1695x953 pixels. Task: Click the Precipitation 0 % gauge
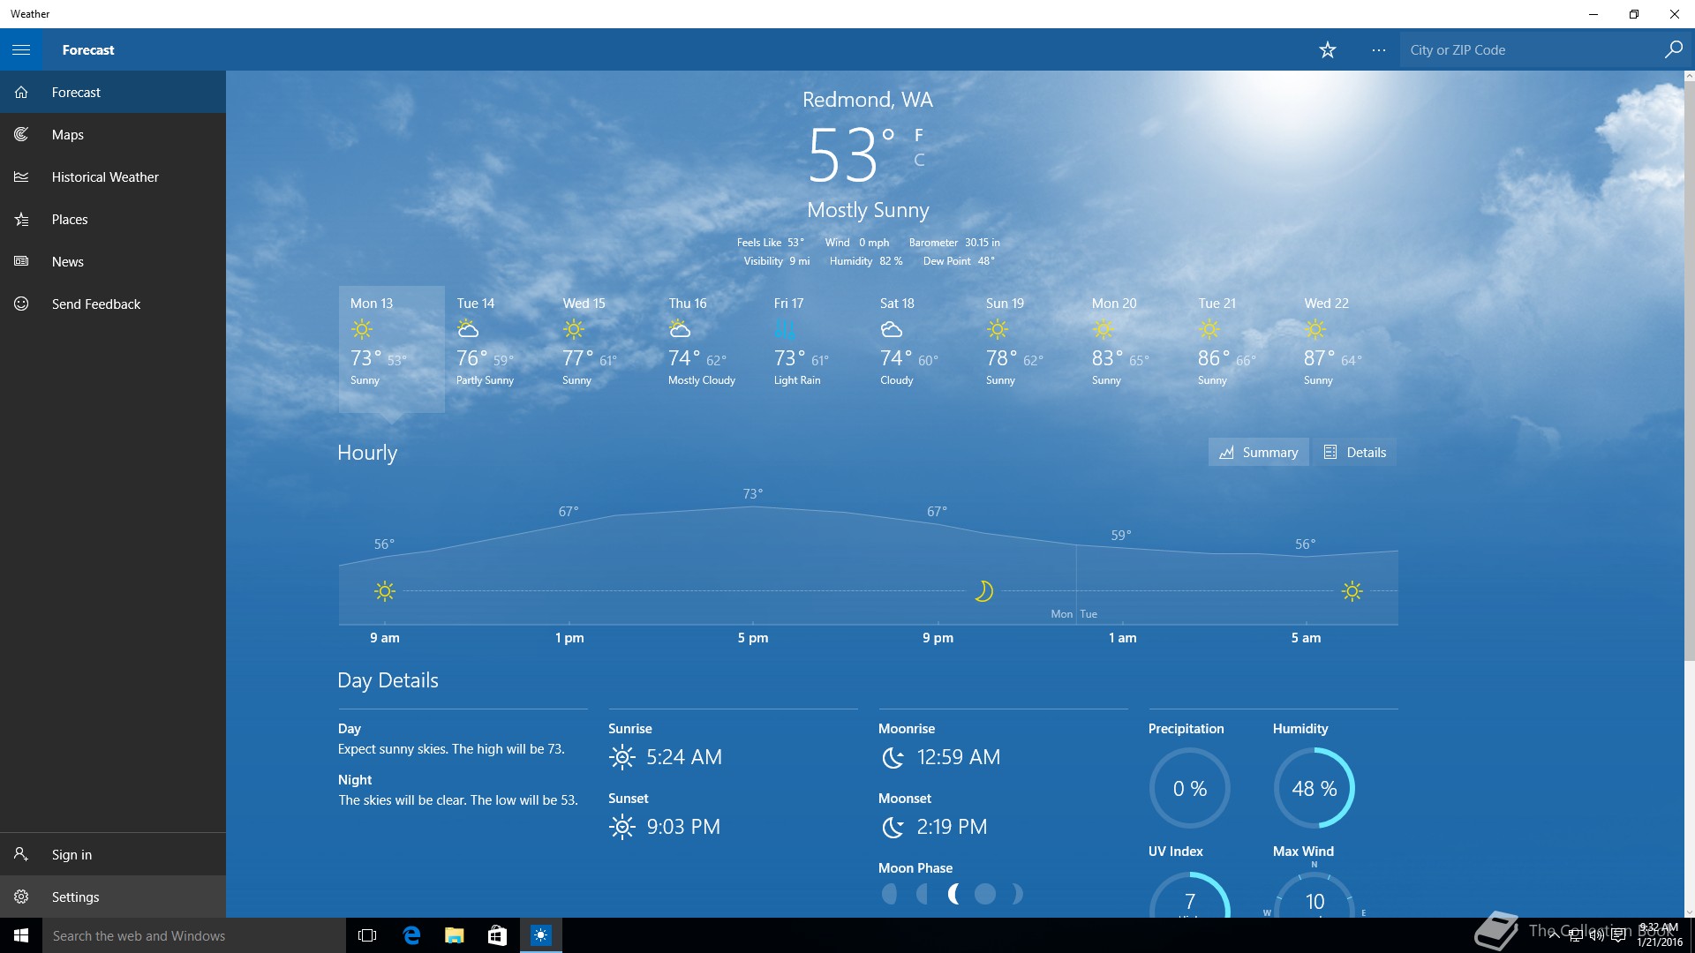tap(1189, 788)
